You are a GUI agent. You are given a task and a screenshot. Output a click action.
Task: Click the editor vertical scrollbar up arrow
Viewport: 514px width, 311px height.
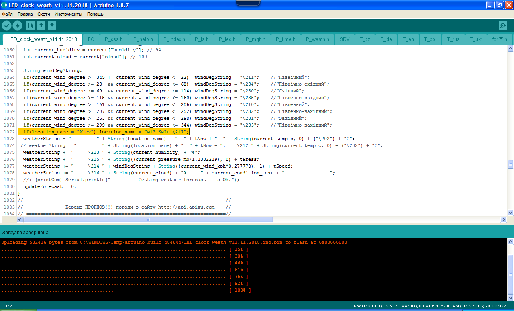(x=510, y=49)
